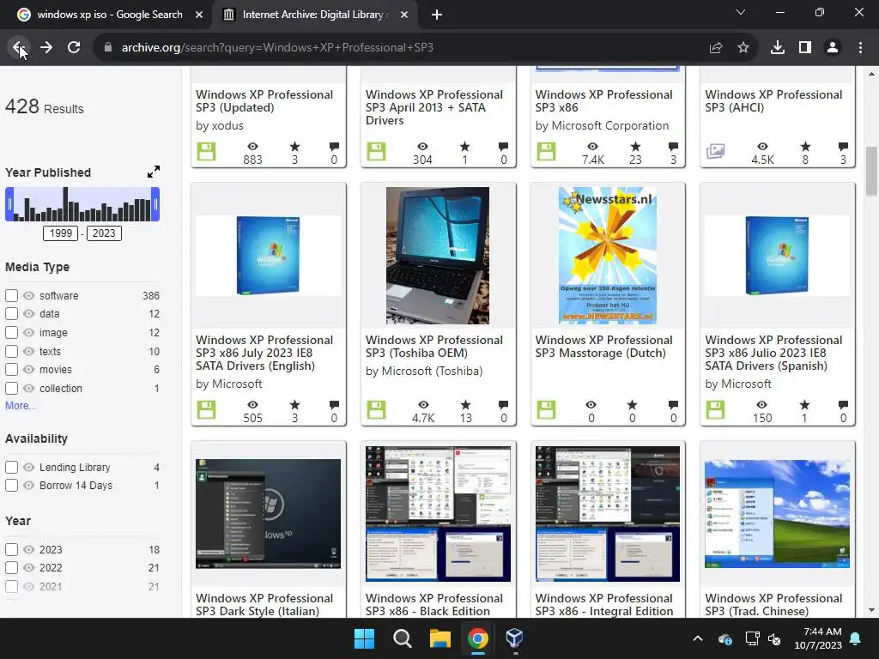The height and width of the screenshot is (659, 879).
Task: Open SP3 April 2013 + SATA Drivers title
Action: [x=433, y=107]
